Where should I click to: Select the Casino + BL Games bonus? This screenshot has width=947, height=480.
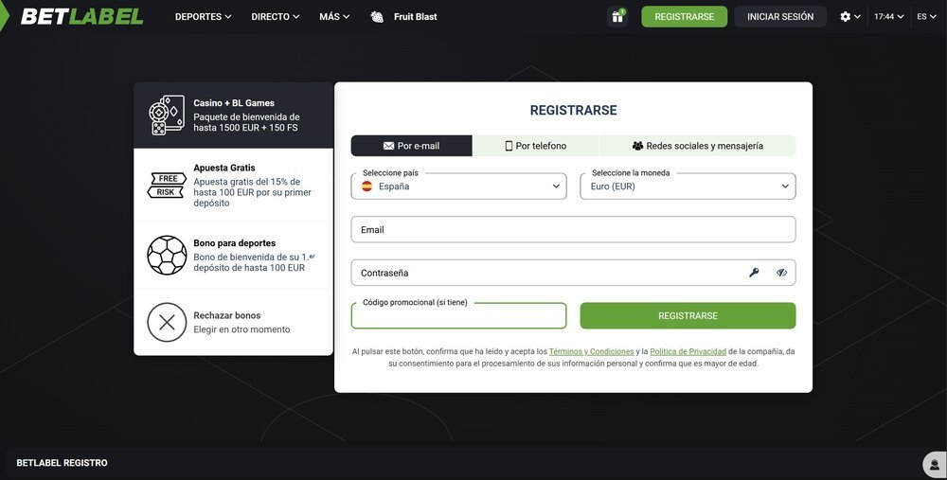pyautogui.click(x=233, y=116)
